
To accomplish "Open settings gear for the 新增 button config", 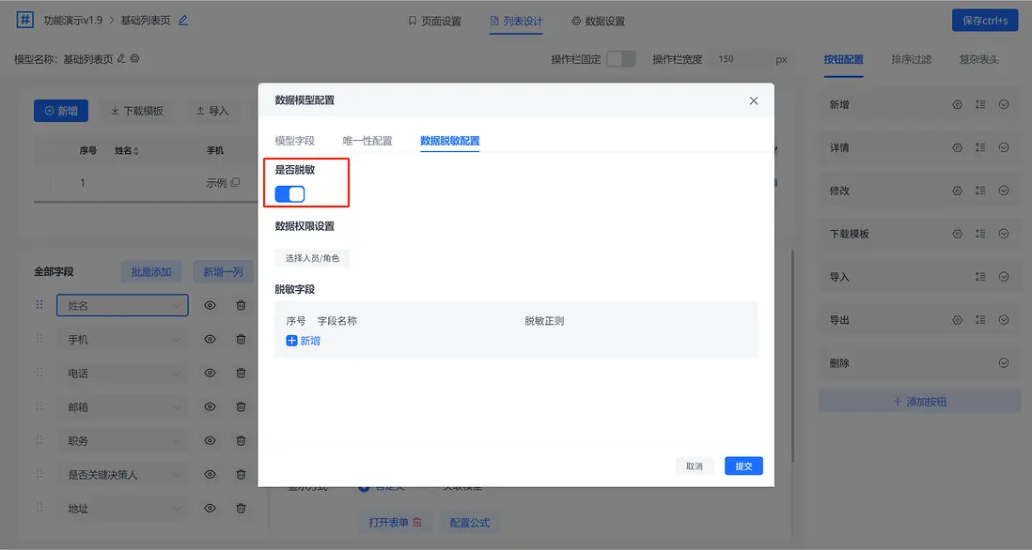I will point(956,104).
